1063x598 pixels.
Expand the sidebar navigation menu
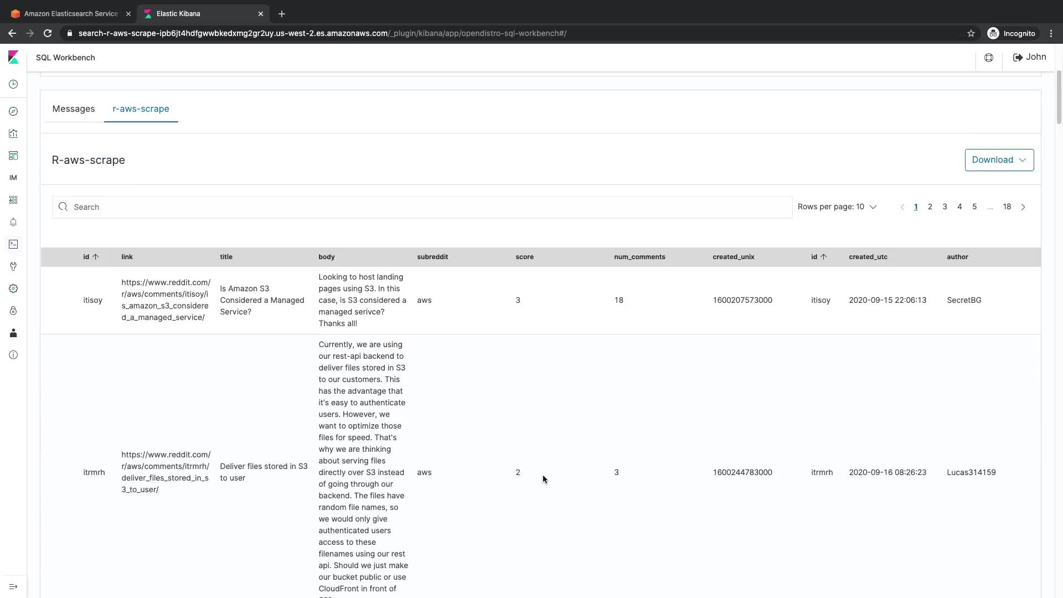(x=13, y=586)
